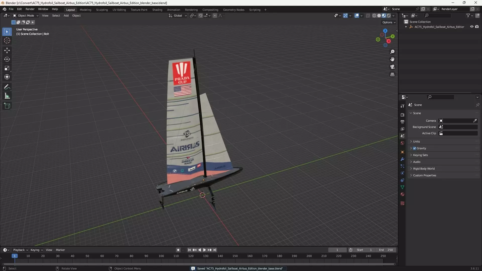Select the Select Box tool
482x271 pixels.
tap(7, 32)
